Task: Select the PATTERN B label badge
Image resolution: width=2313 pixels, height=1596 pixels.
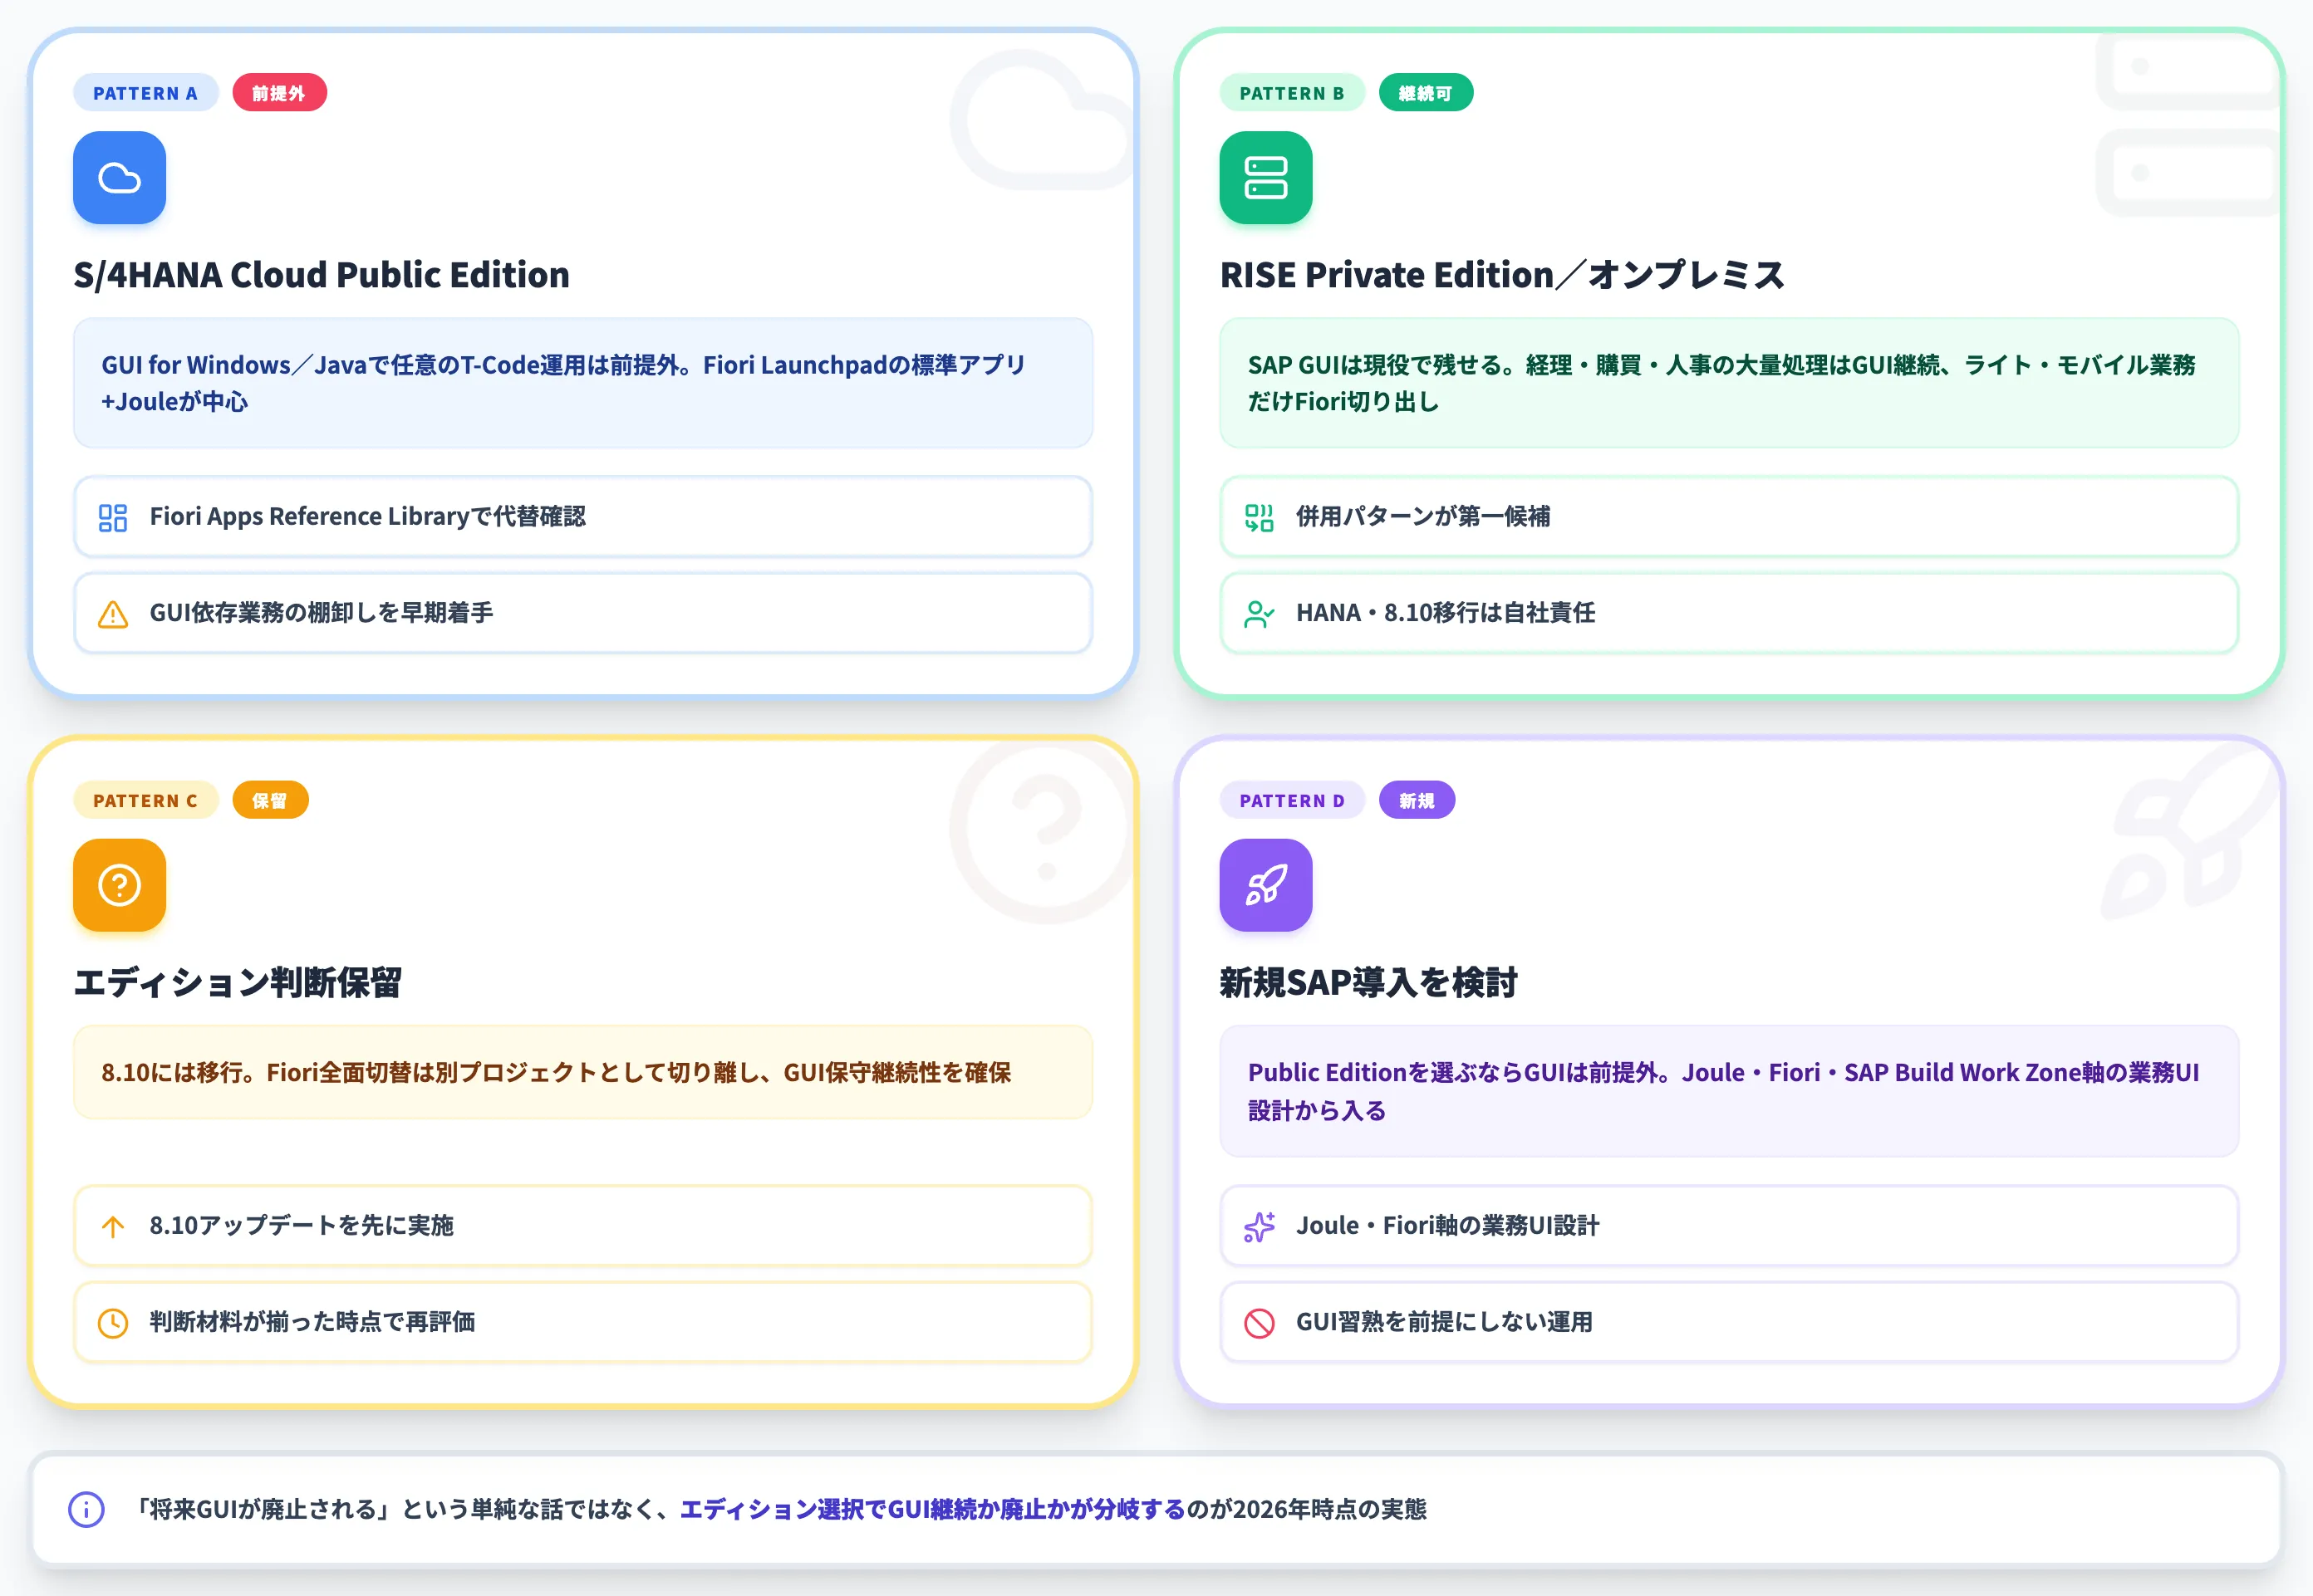Action: click(x=1293, y=93)
